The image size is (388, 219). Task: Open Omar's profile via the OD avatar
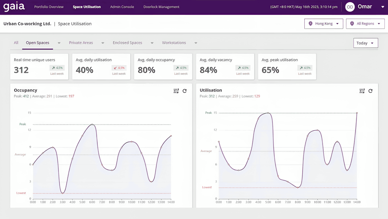click(x=350, y=7)
